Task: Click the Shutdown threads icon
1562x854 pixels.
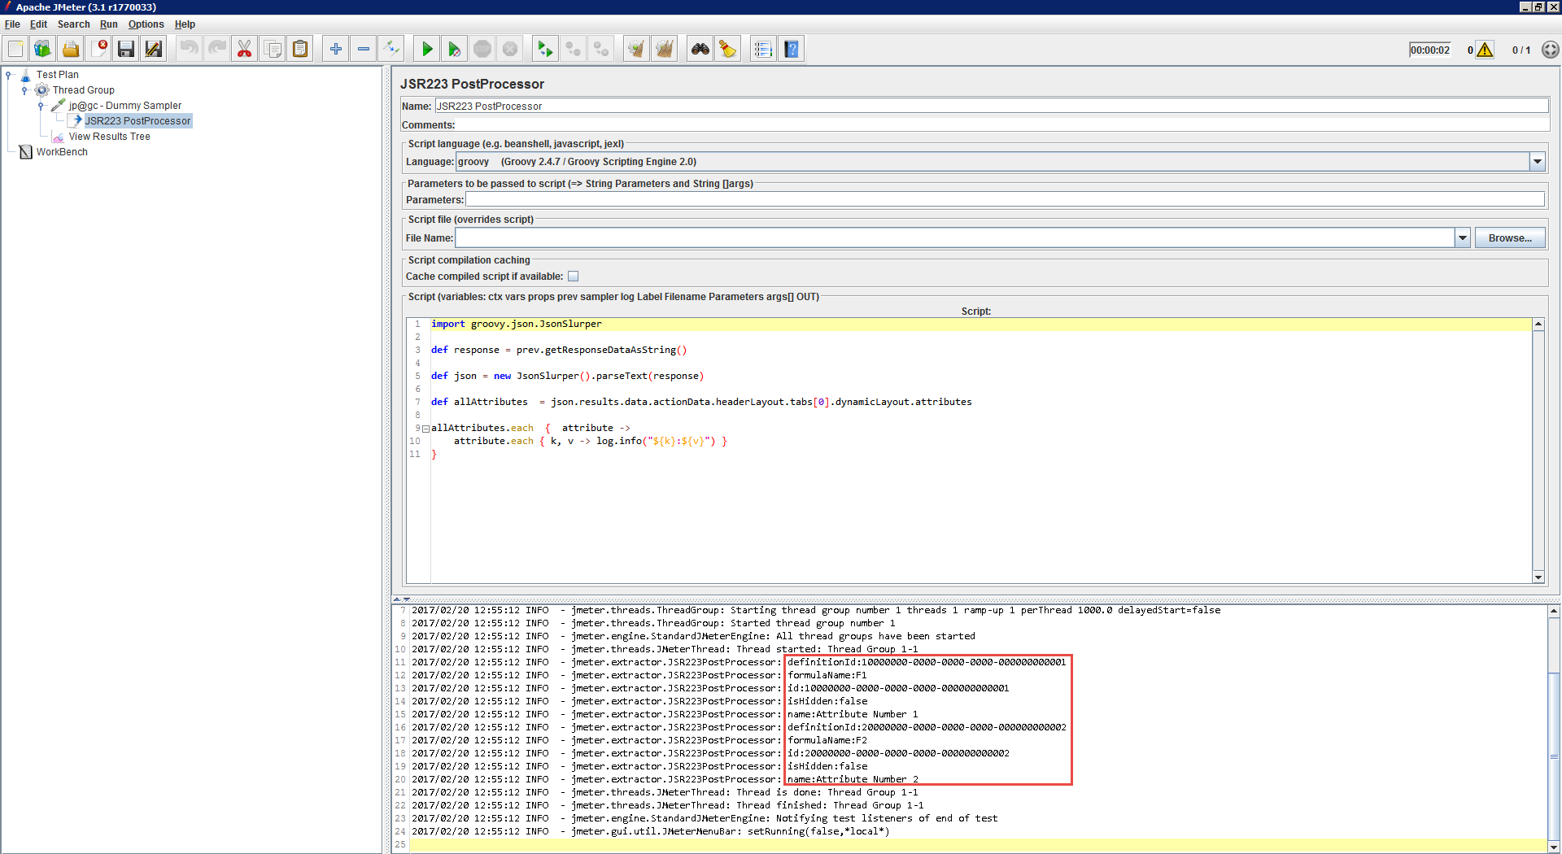Action: click(510, 49)
